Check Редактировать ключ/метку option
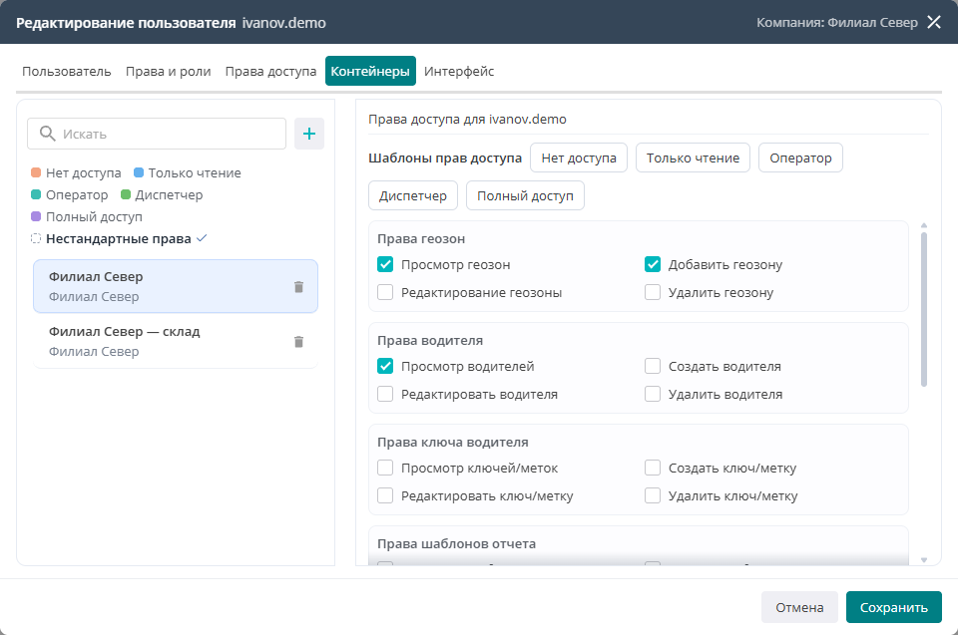The height and width of the screenshot is (635, 958). [x=385, y=495]
